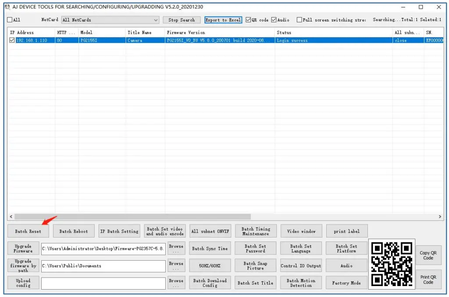449x297 pixels.
Task: Click the Factory Mode button
Action: (346, 283)
